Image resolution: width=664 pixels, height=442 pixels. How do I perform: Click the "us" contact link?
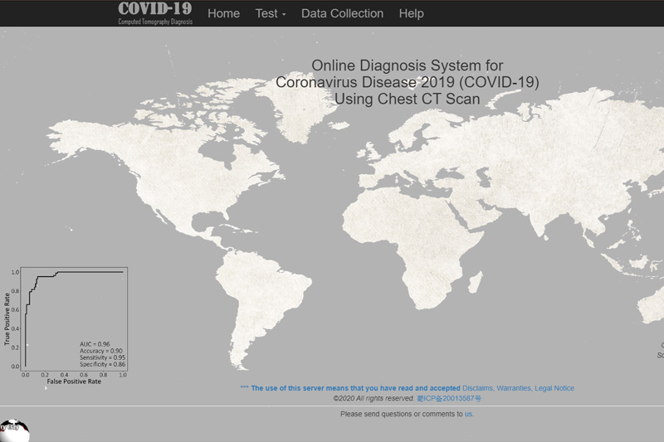tap(469, 413)
